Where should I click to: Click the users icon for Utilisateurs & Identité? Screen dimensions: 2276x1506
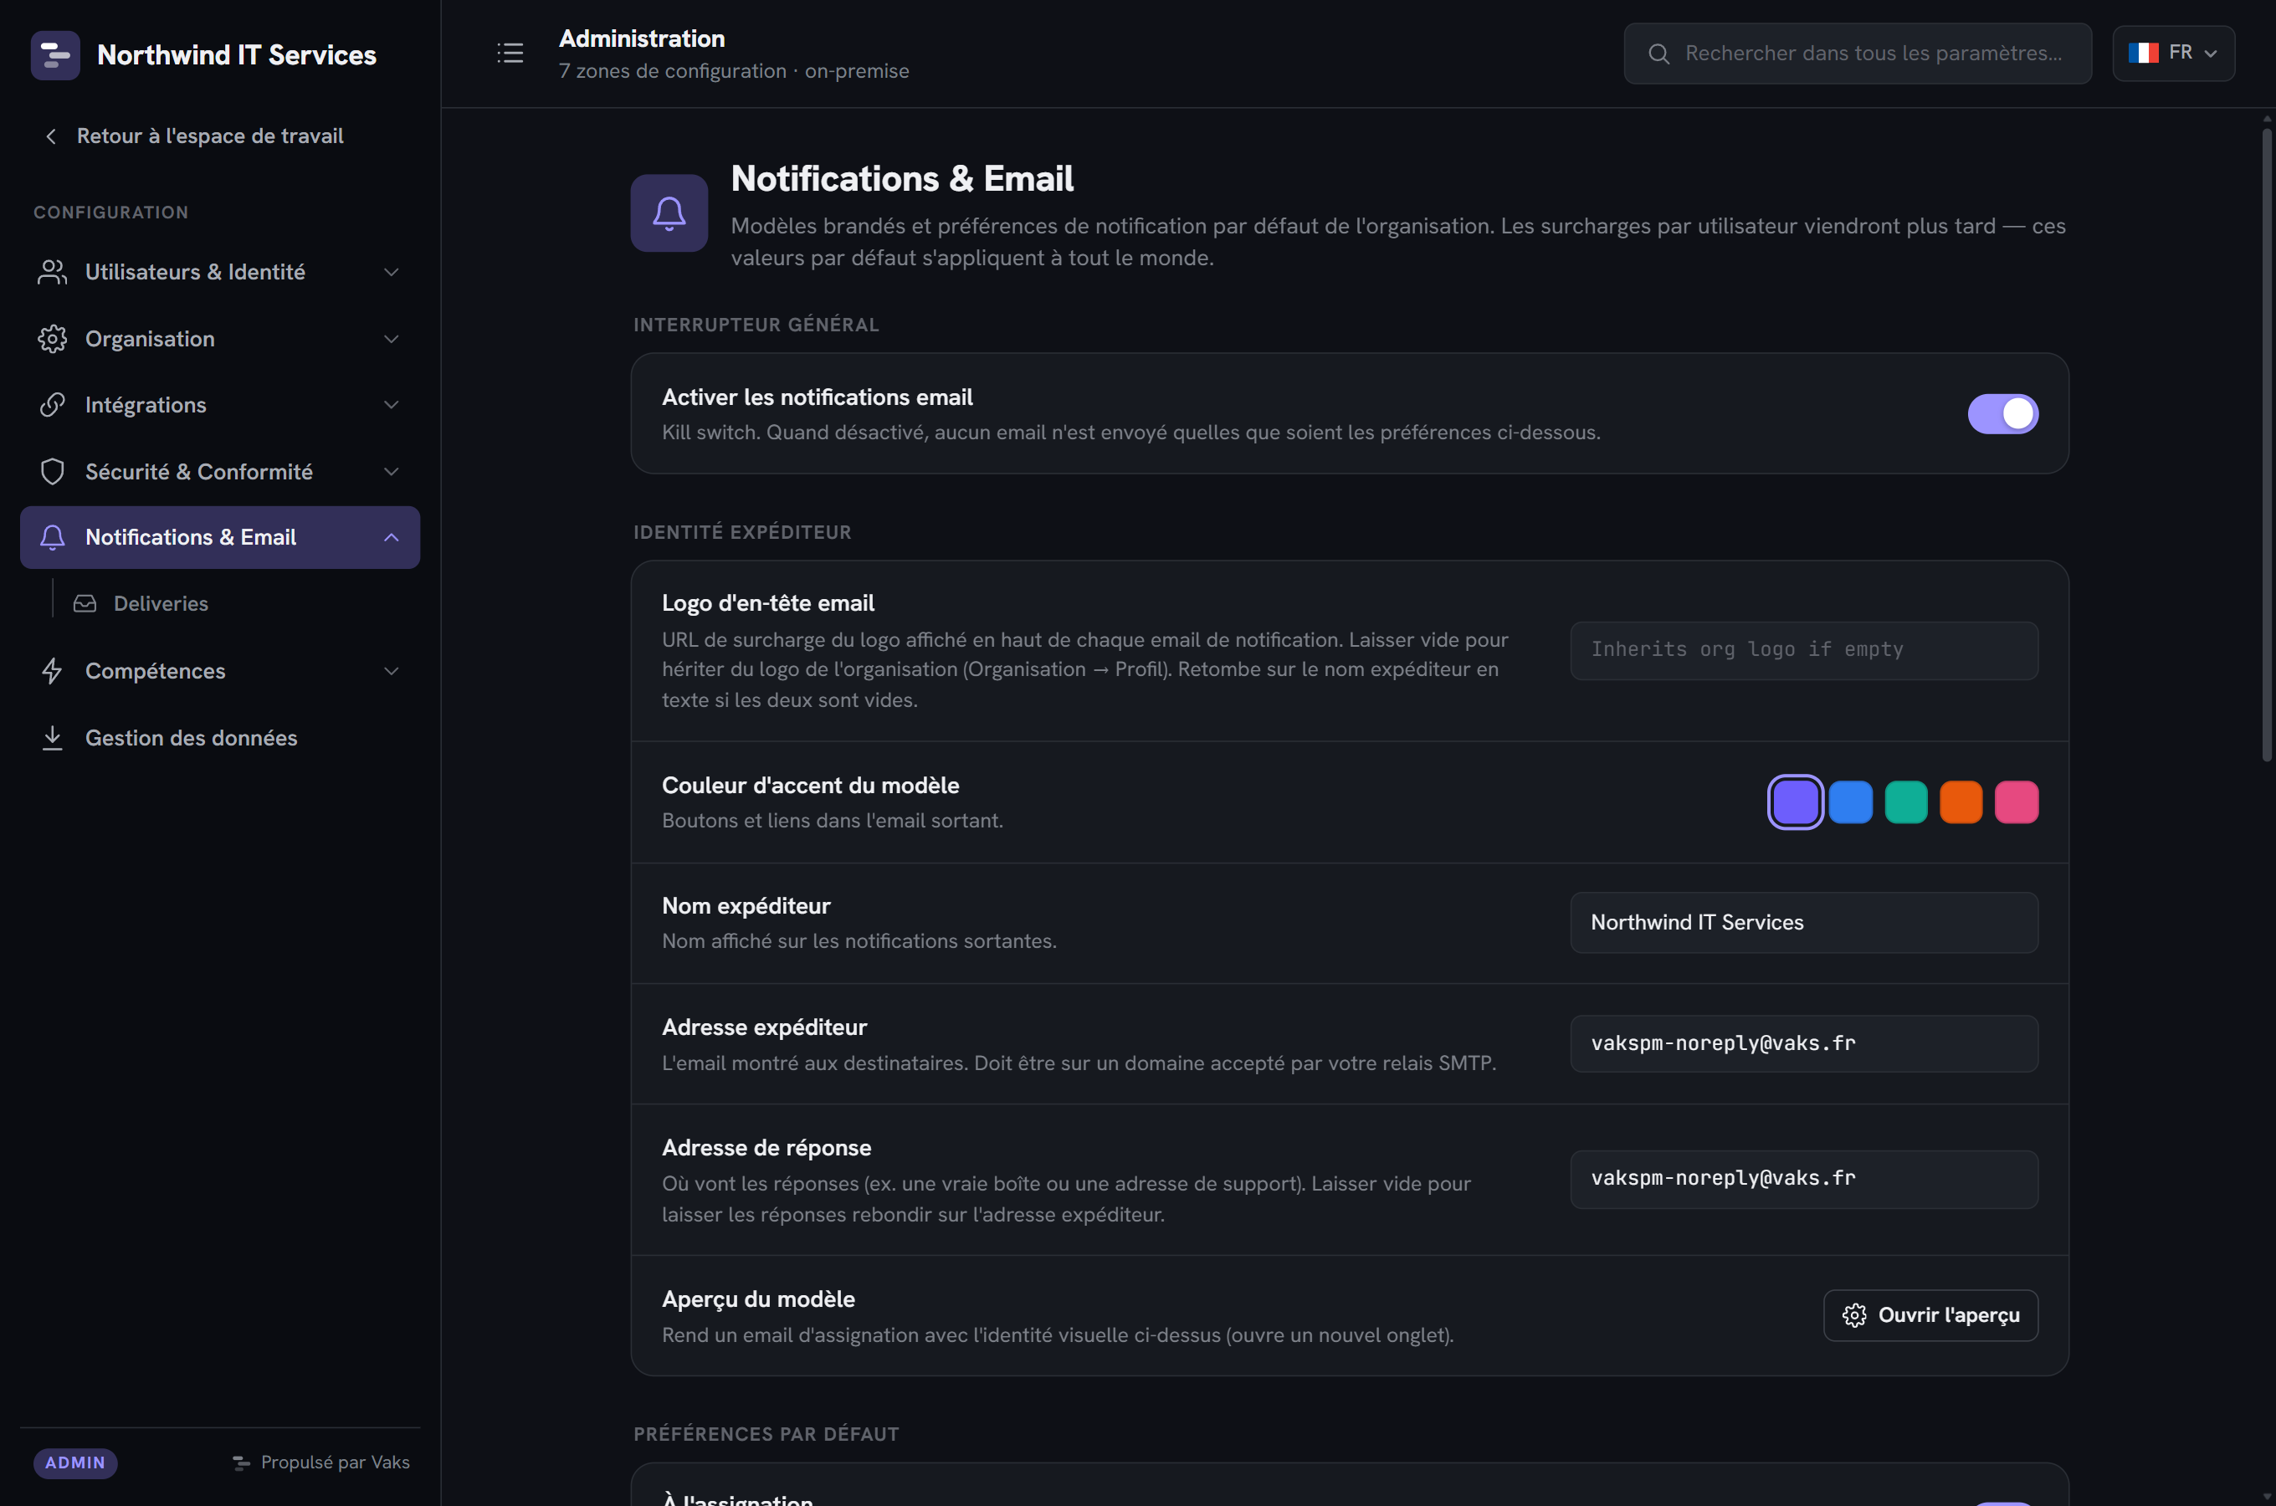52,272
